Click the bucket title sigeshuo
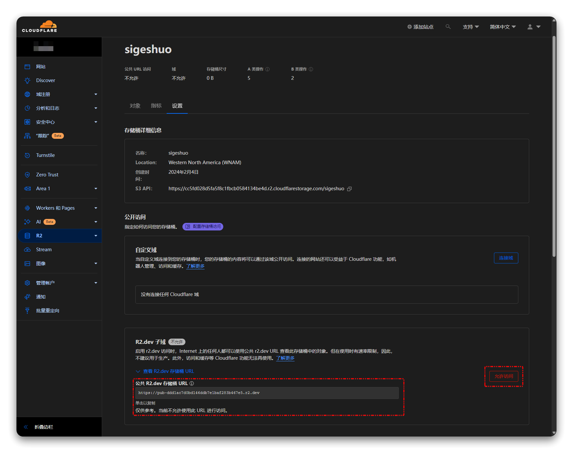 pos(148,49)
